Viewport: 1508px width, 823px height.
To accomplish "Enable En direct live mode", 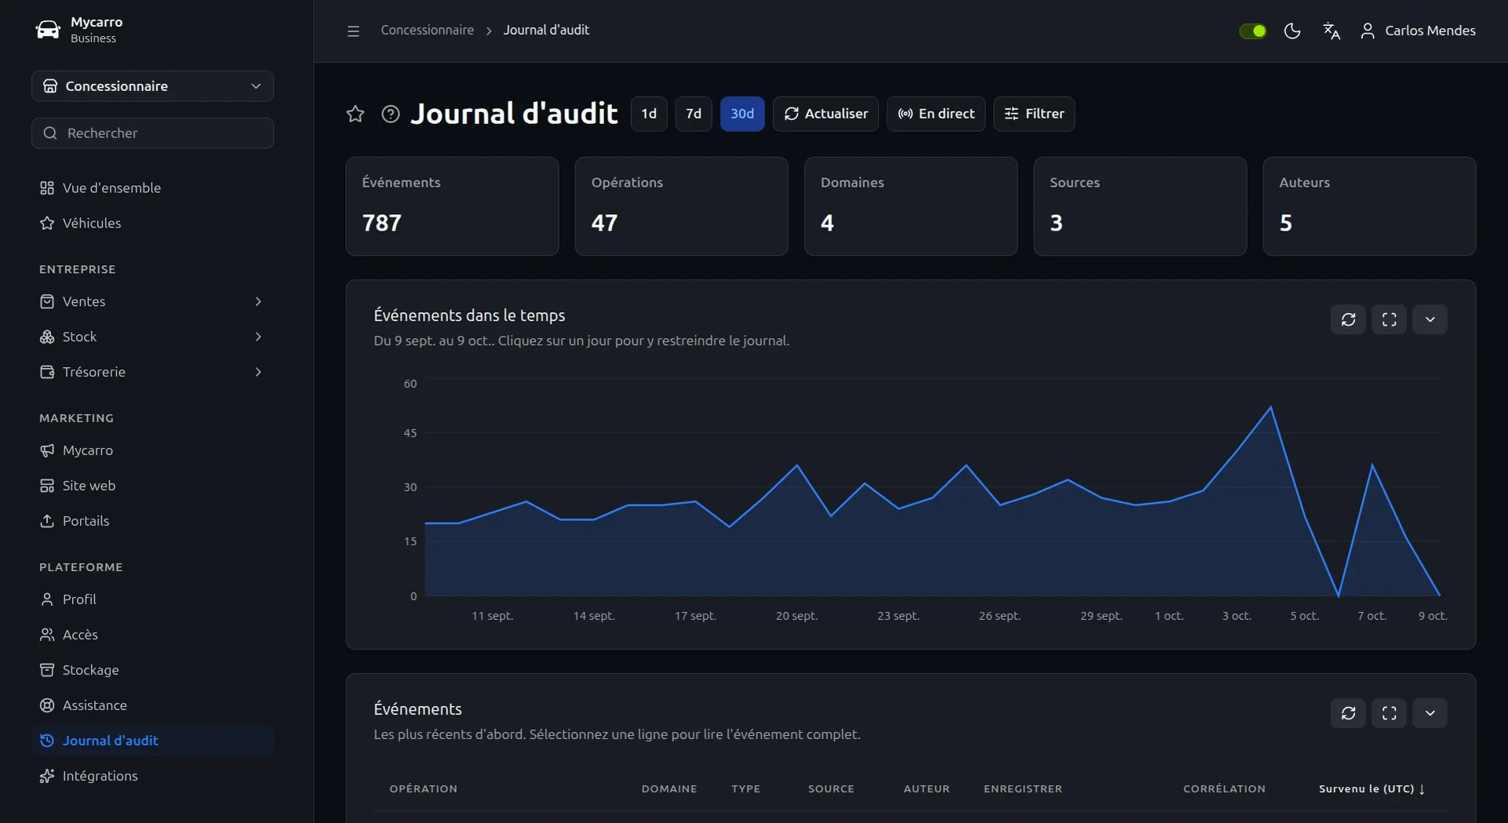I will 936,114.
